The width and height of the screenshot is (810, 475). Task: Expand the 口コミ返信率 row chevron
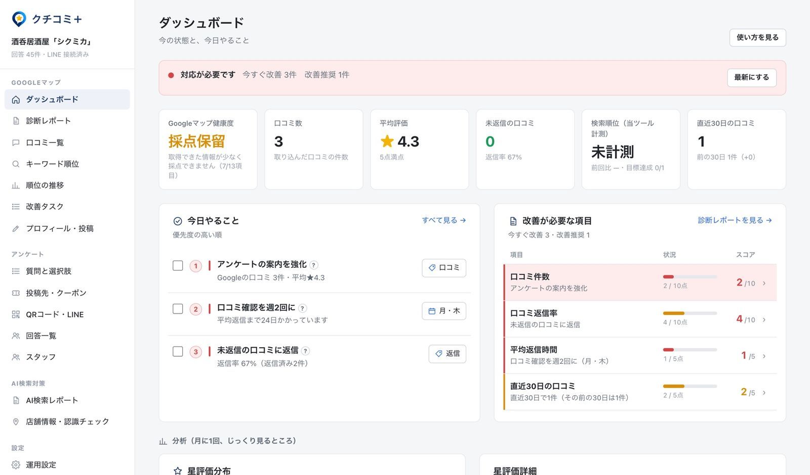click(x=764, y=319)
